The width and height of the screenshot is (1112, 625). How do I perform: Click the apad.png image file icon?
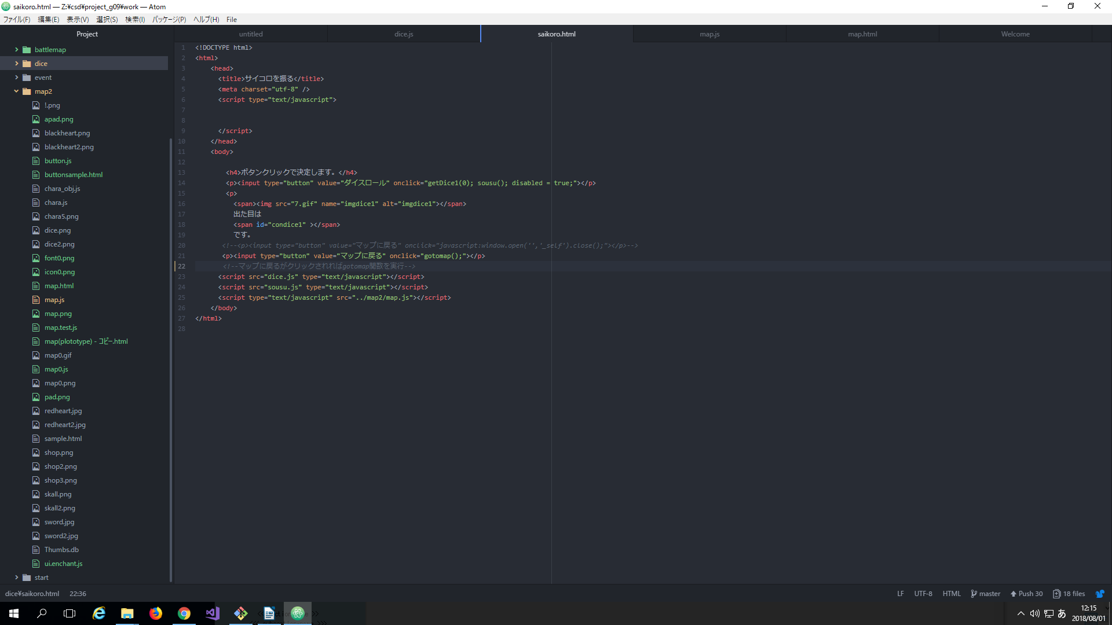[36, 119]
